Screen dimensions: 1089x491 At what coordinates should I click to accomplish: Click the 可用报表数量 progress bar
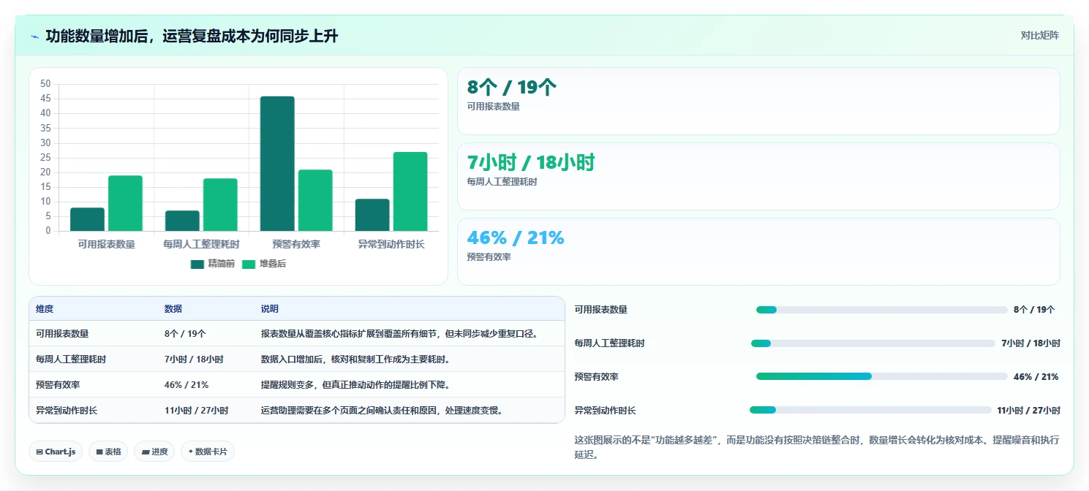click(x=882, y=310)
